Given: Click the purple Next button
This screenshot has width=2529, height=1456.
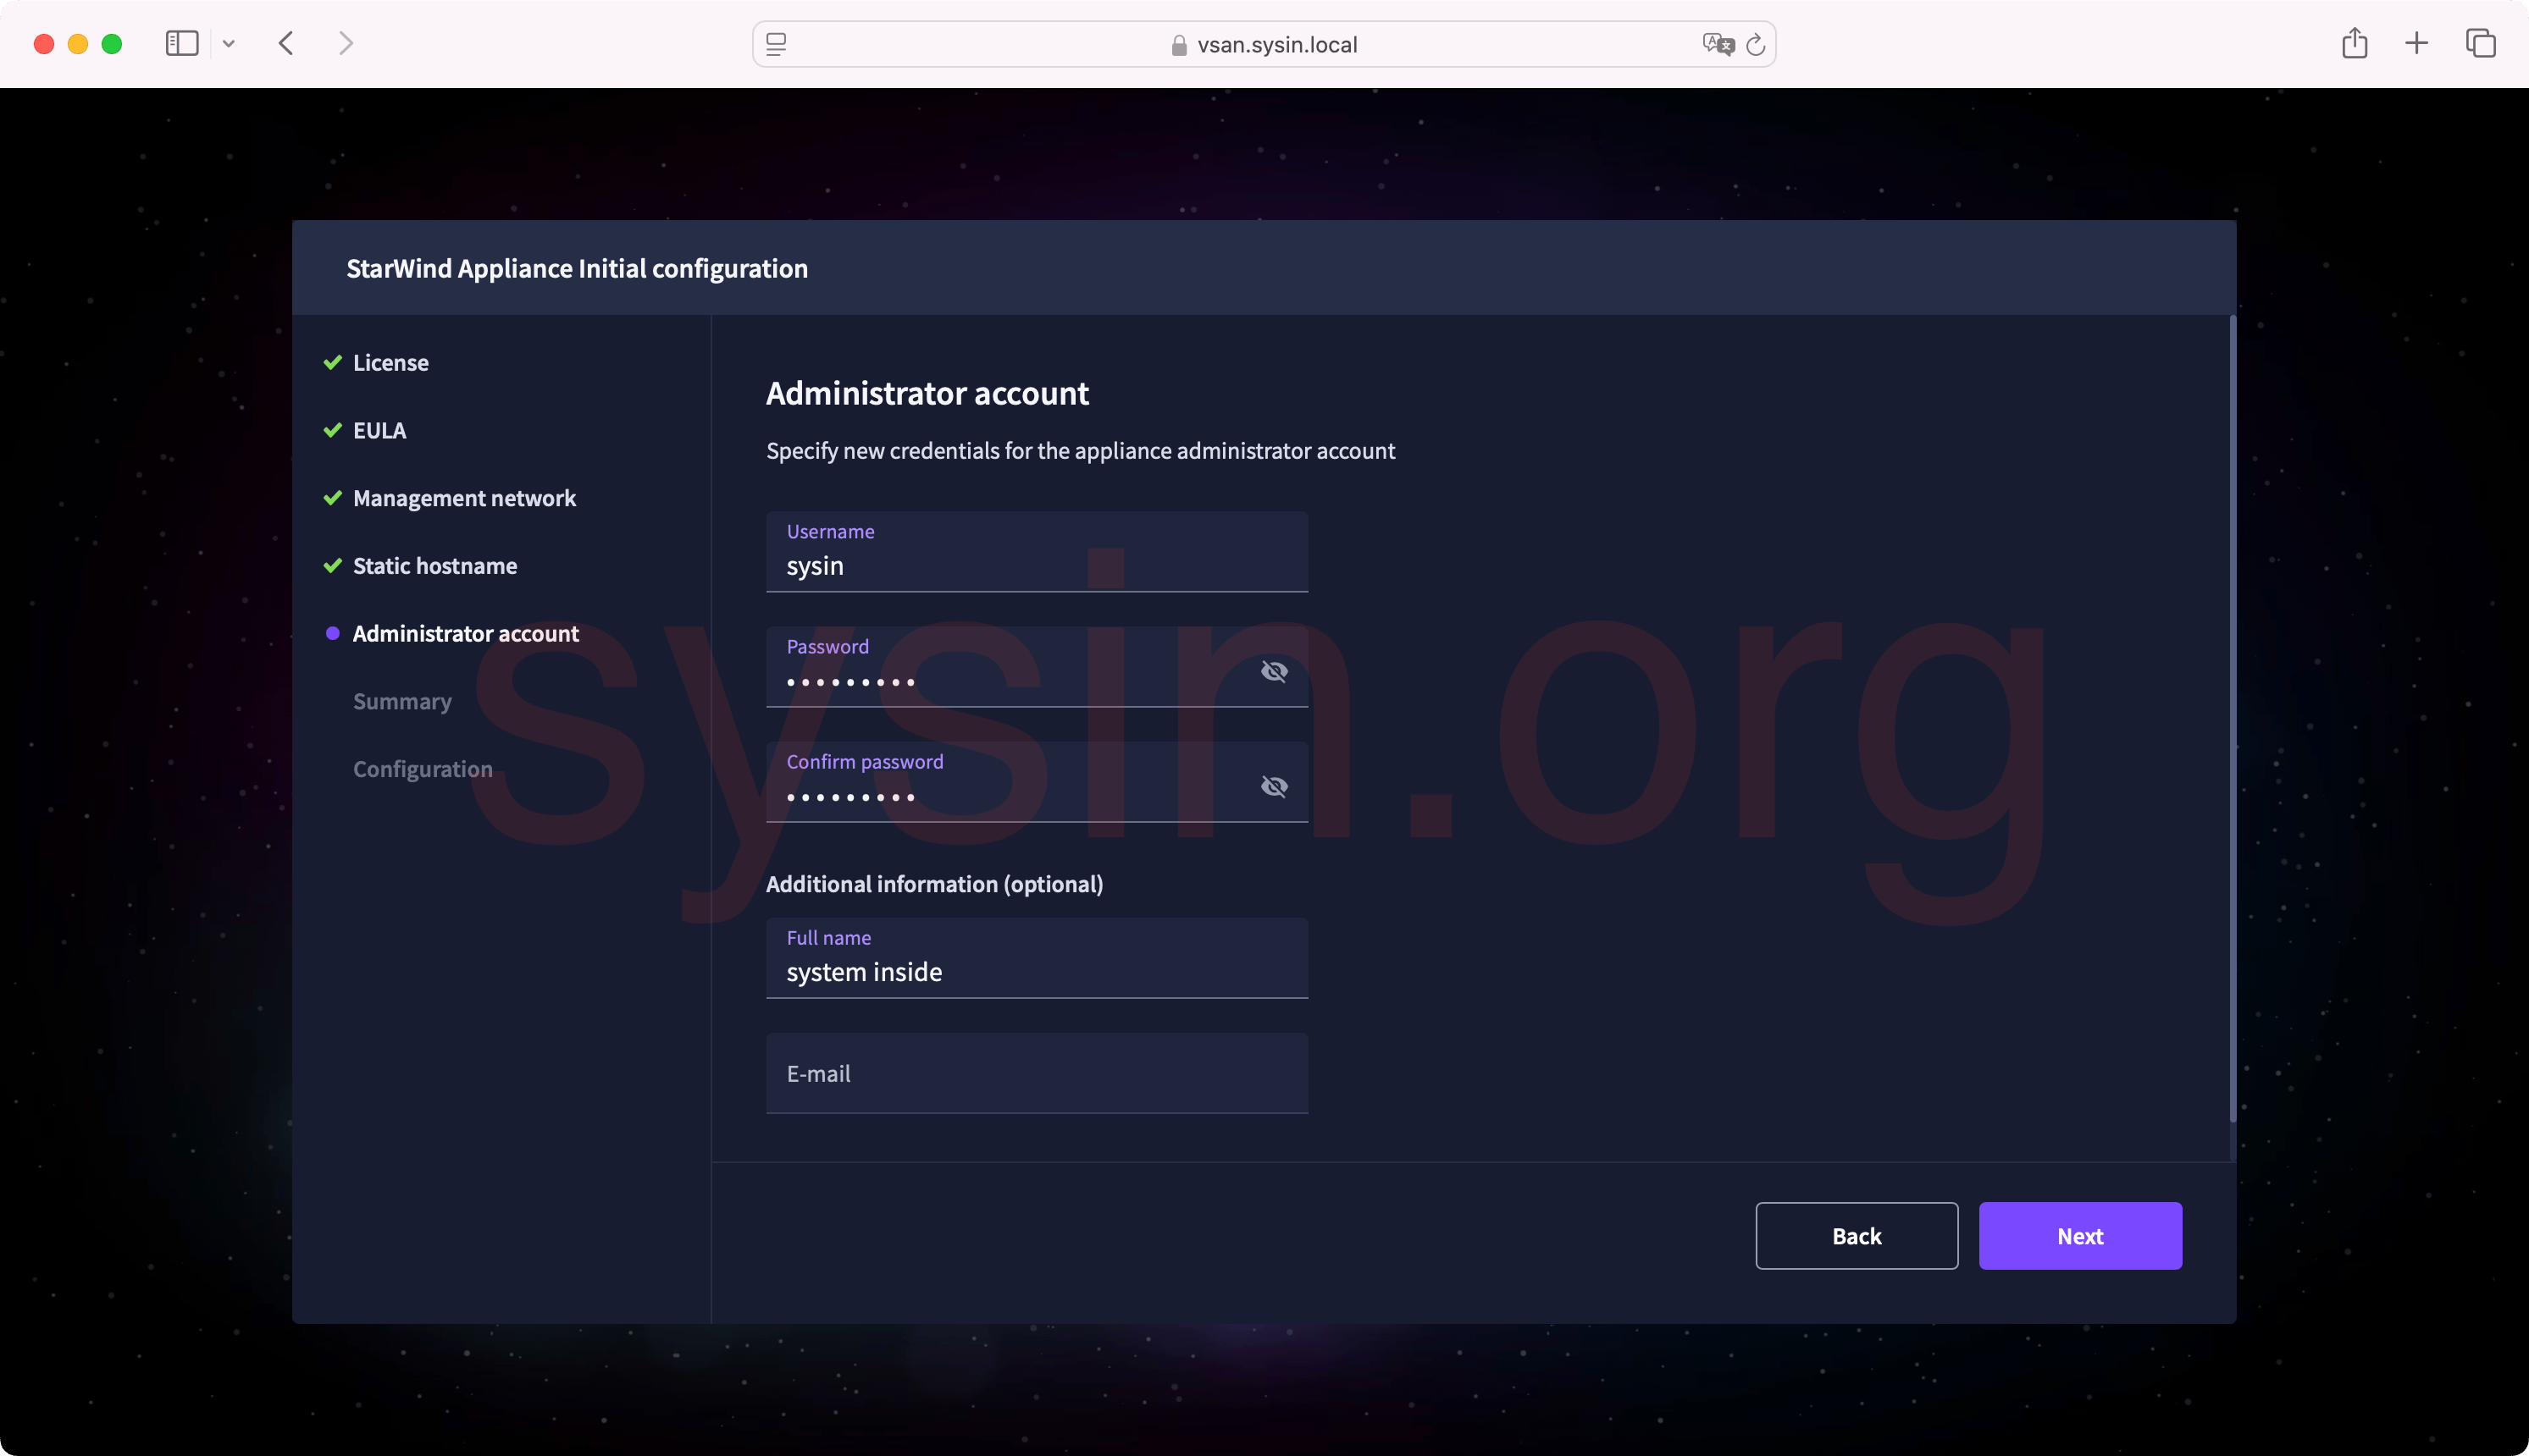Looking at the screenshot, I should [2080, 1236].
